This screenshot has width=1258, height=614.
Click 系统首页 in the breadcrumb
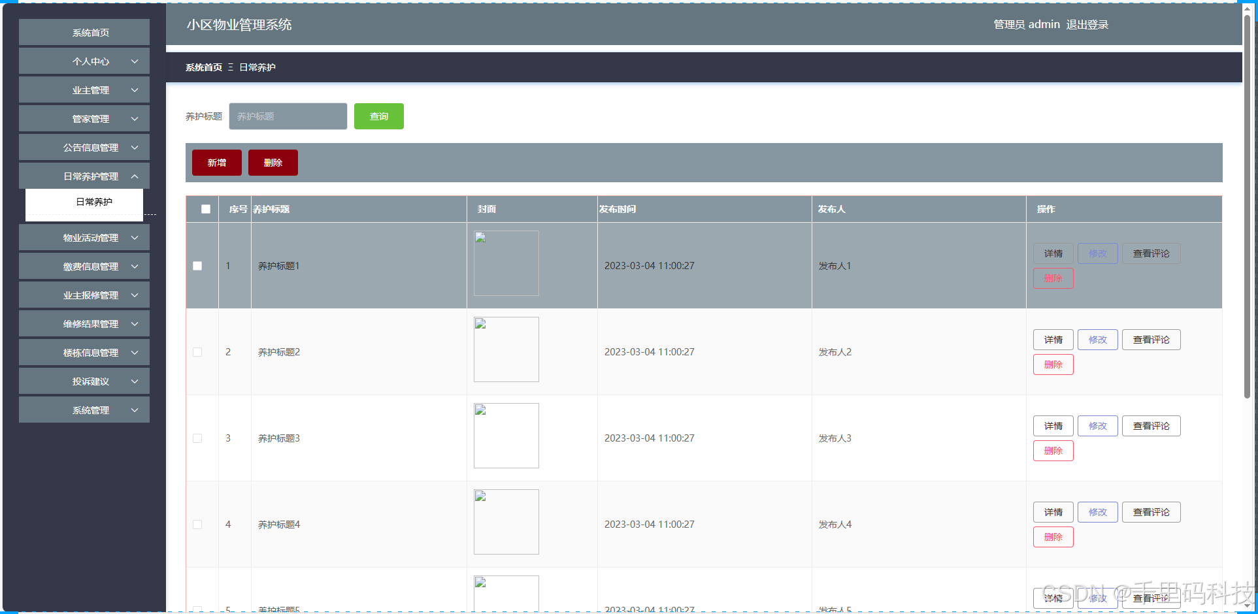click(204, 67)
